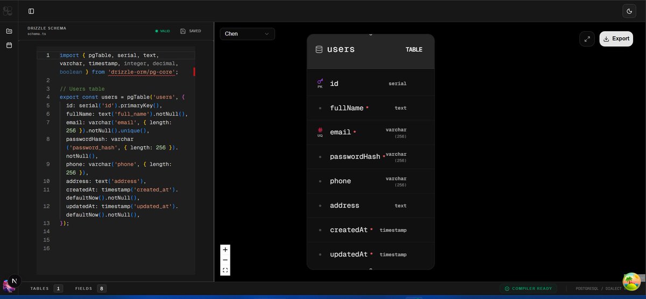This screenshot has height=299, width=646.
Task: Click the red error marker in editor gutter
Action: click(194, 72)
